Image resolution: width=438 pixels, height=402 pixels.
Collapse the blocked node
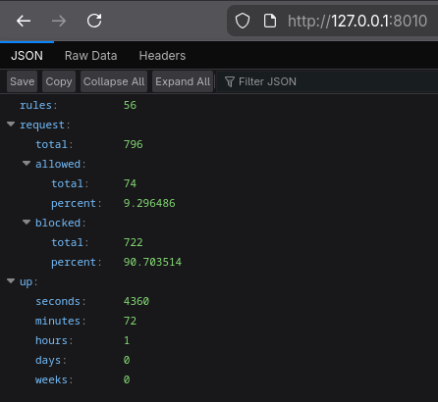click(x=27, y=223)
